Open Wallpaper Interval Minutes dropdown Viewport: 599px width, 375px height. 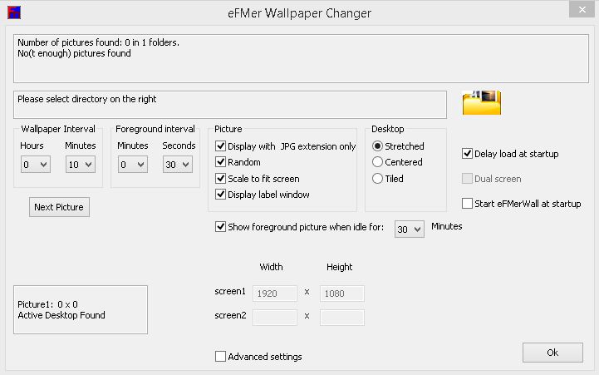[x=81, y=165]
